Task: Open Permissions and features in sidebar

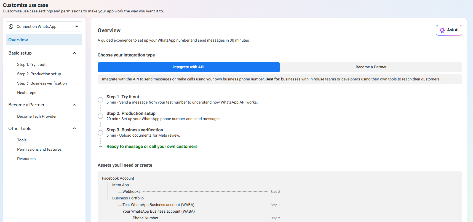Action: coord(39,149)
